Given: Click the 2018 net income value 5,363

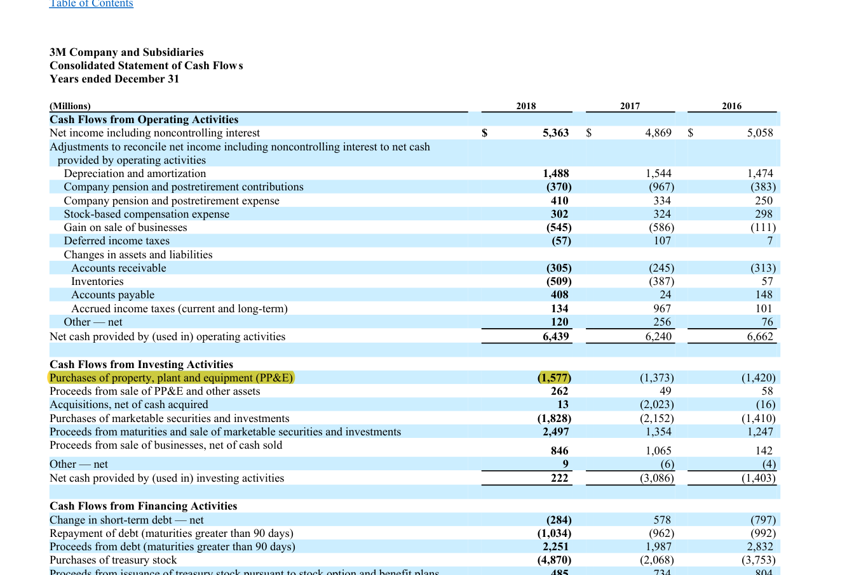Looking at the screenshot, I should [x=556, y=133].
